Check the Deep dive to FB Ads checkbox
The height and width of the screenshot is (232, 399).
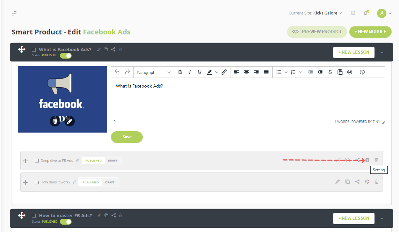point(36,161)
